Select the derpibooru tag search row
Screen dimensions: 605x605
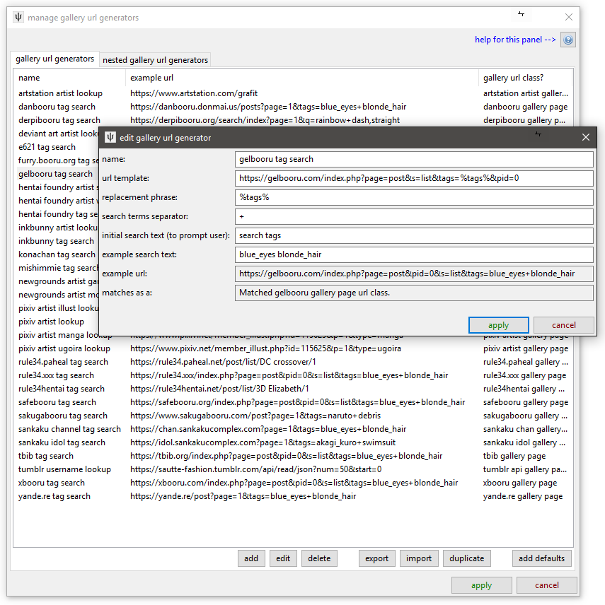pos(293,120)
